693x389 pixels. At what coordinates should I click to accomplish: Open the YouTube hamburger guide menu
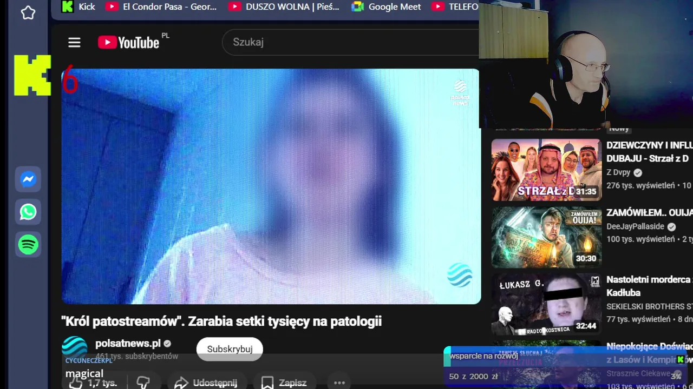74,42
